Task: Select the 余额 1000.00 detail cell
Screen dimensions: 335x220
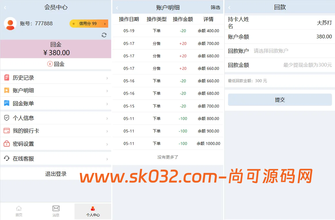Action: coord(208,144)
